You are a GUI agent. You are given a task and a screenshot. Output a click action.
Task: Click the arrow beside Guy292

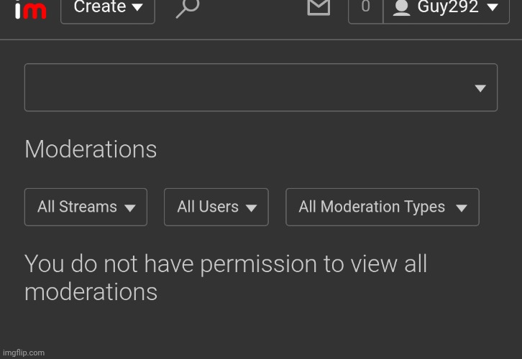493,8
